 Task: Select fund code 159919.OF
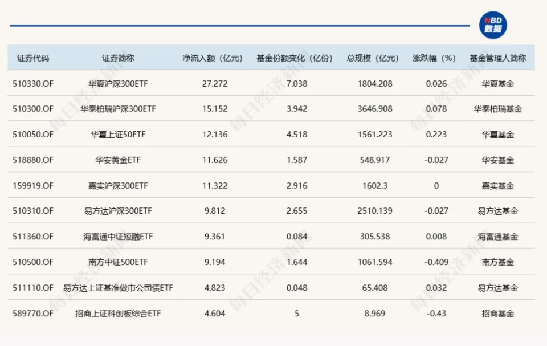[33, 186]
